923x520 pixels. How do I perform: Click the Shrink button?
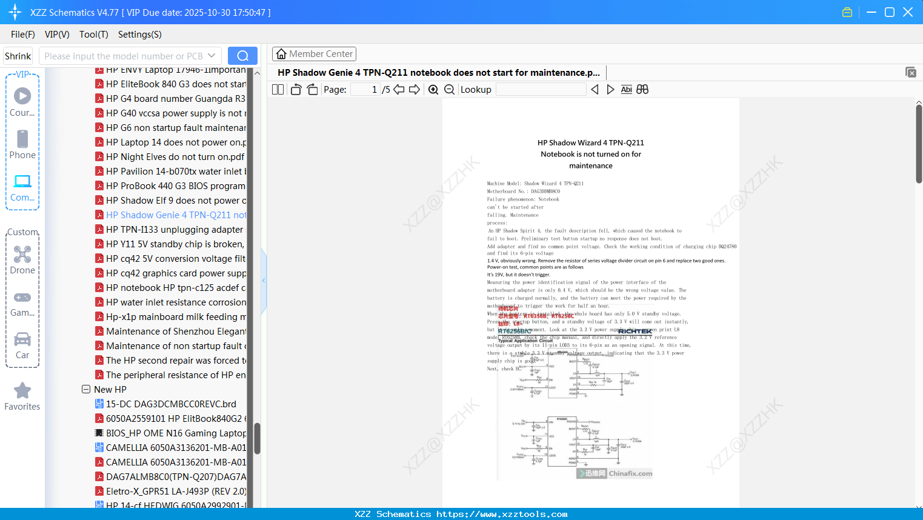click(x=18, y=56)
